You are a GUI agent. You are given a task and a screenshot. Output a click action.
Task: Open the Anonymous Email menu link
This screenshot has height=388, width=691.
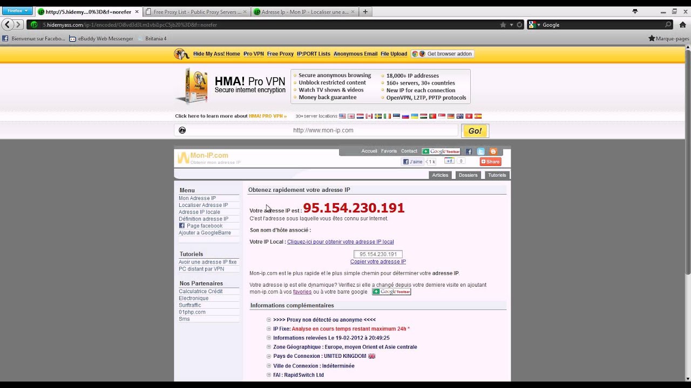tap(355, 54)
